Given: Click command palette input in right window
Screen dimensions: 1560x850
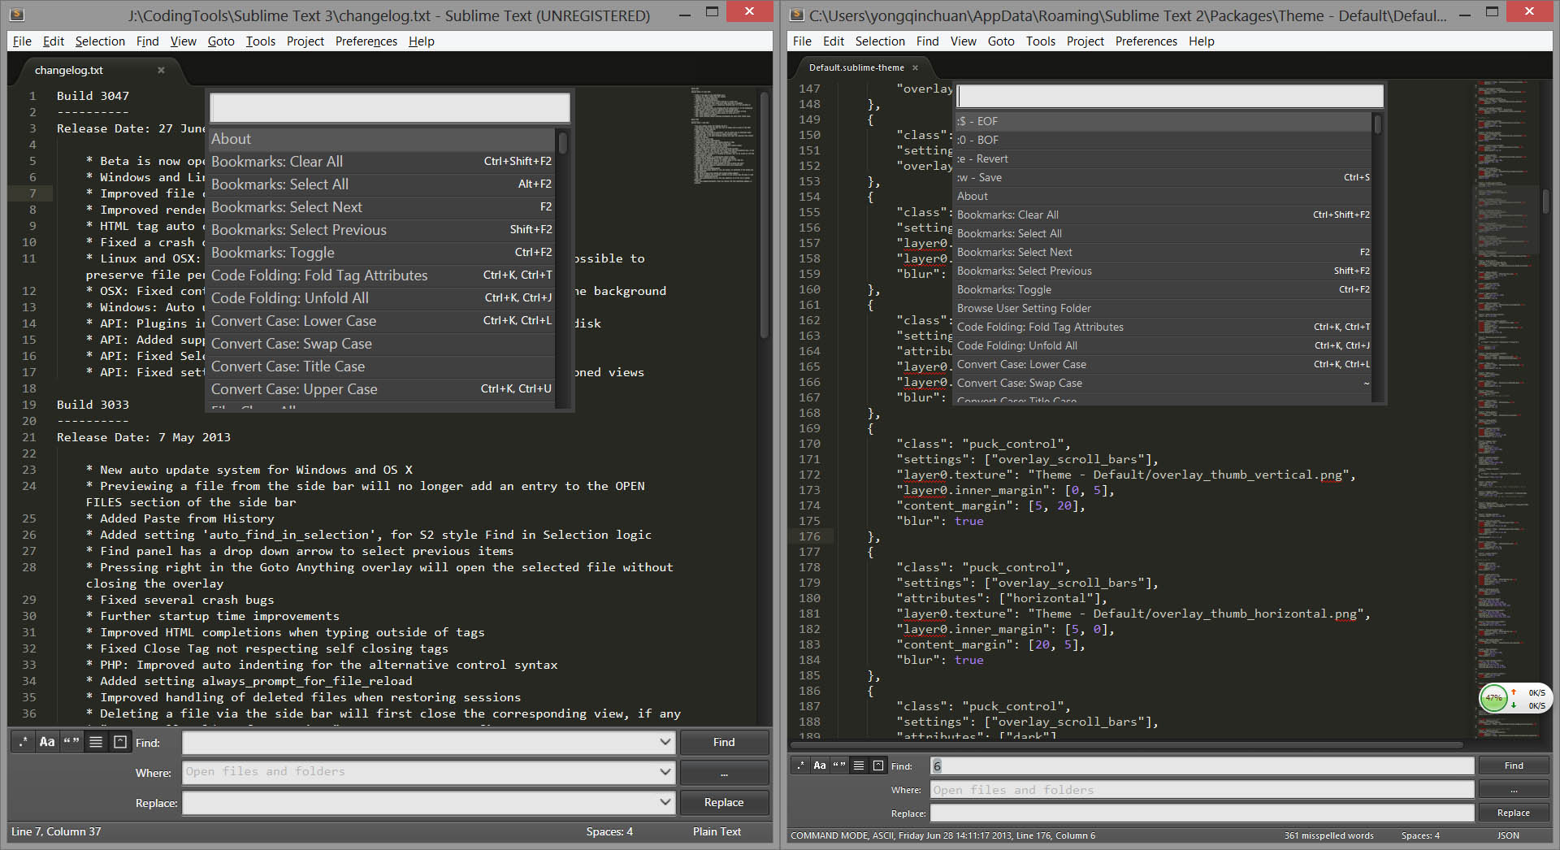Looking at the screenshot, I should [x=1170, y=96].
